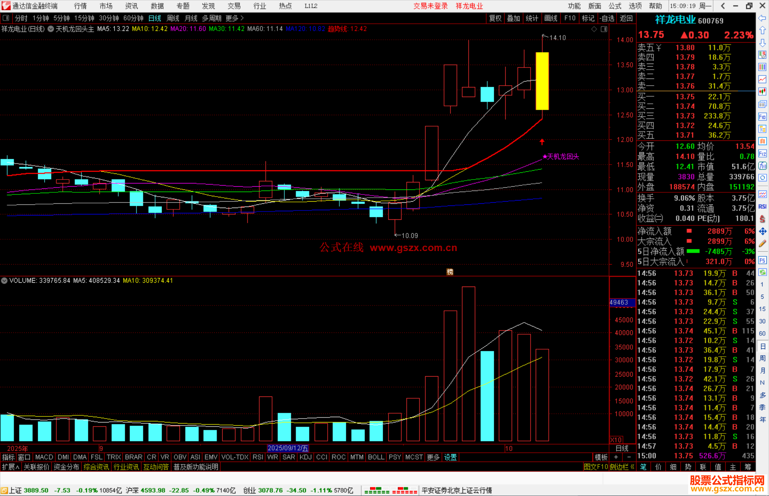The width and height of the screenshot is (769, 496).
Task: Click the four-way move arrows icon
Action: point(762,231)
